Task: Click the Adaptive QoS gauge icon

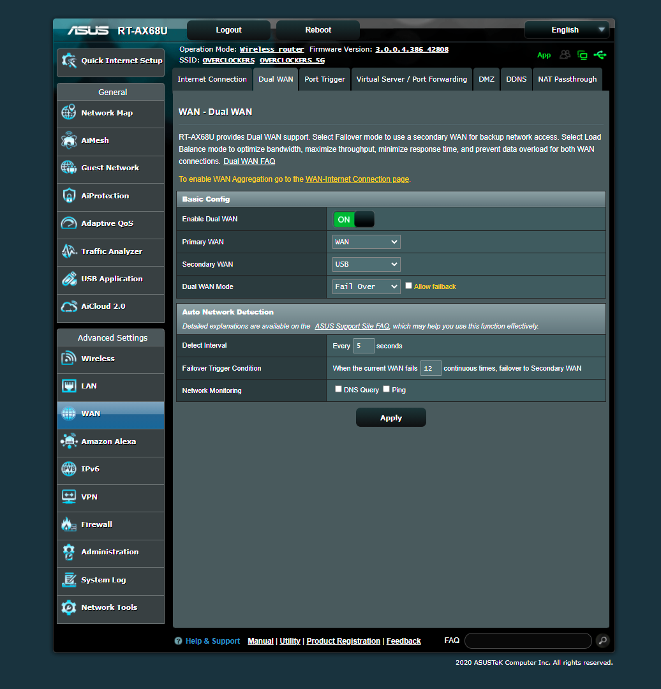Action: click(x=69, y=223)
